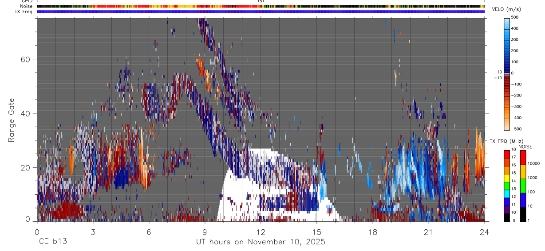Click the 'NOISE' legend title
This screenshot has width=545, height=251.
(525, 147)
